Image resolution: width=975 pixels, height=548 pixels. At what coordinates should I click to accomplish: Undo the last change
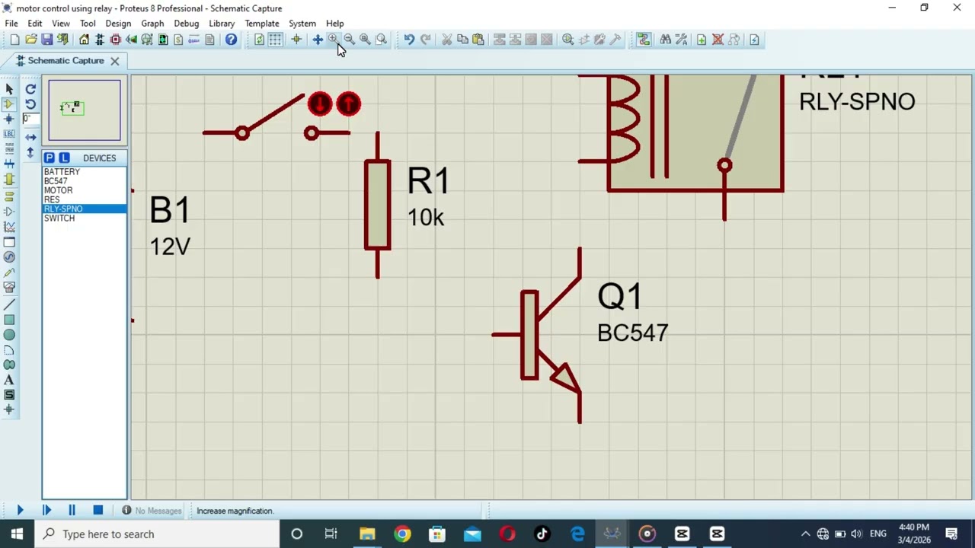point(409,40)
